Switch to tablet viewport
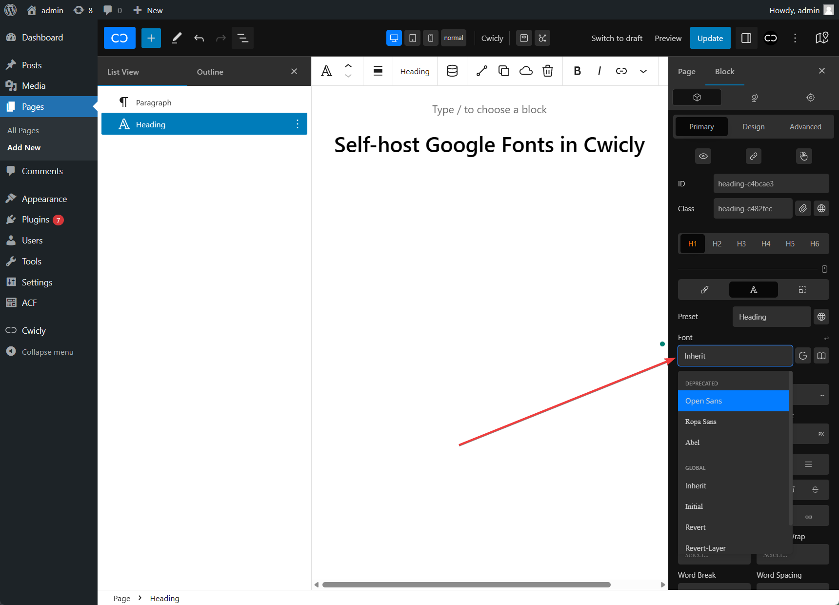 click(x=412, y=38)
